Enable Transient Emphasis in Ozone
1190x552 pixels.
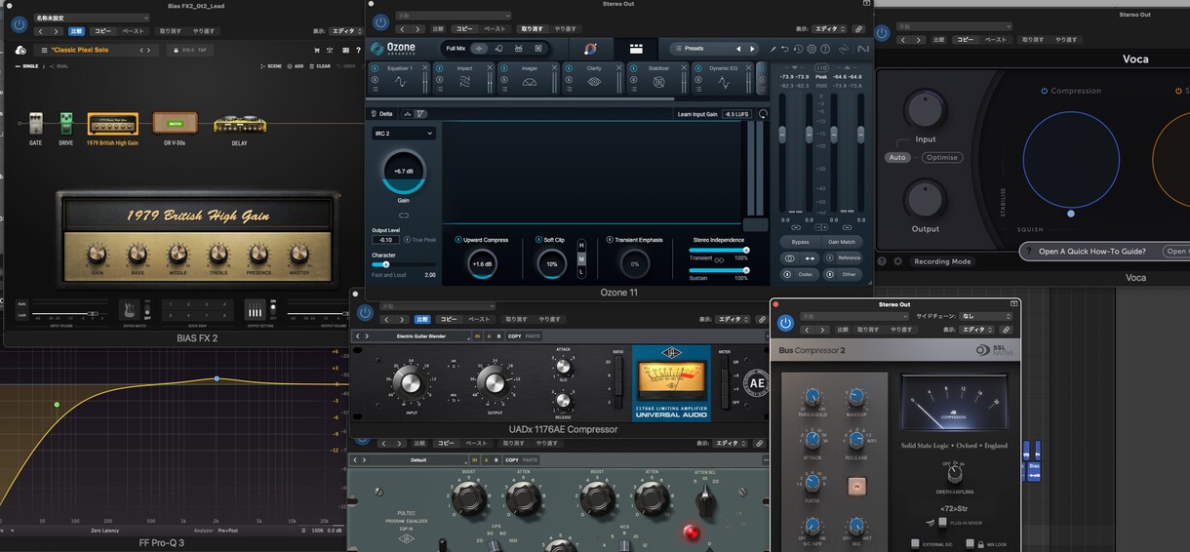[610, 239]
